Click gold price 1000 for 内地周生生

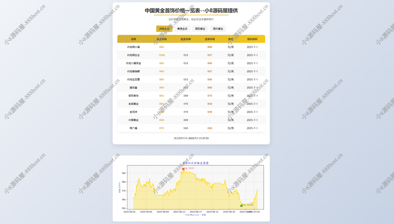coord(162,55)
